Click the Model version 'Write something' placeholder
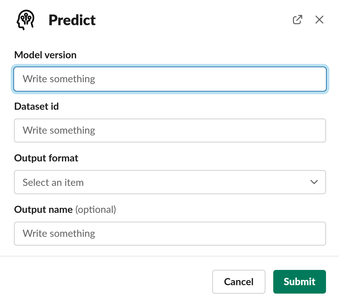Image resolution: width=339 pixels, height=302 pixels. [x=59, y=79]
